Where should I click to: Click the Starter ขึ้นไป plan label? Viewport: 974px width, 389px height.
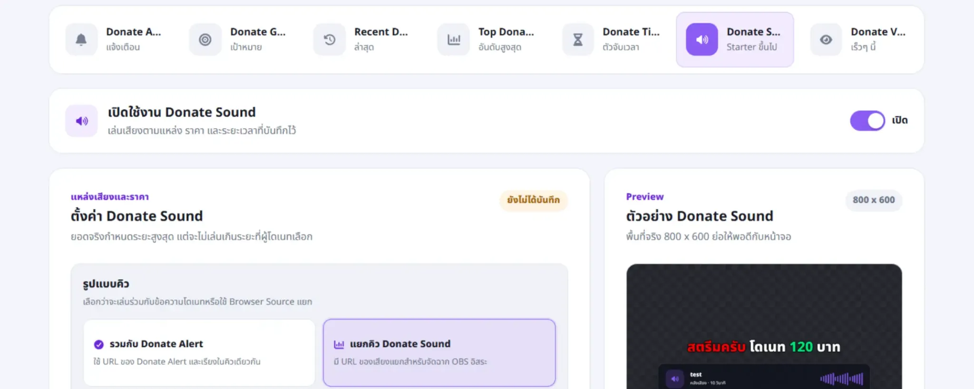point(752,47)
